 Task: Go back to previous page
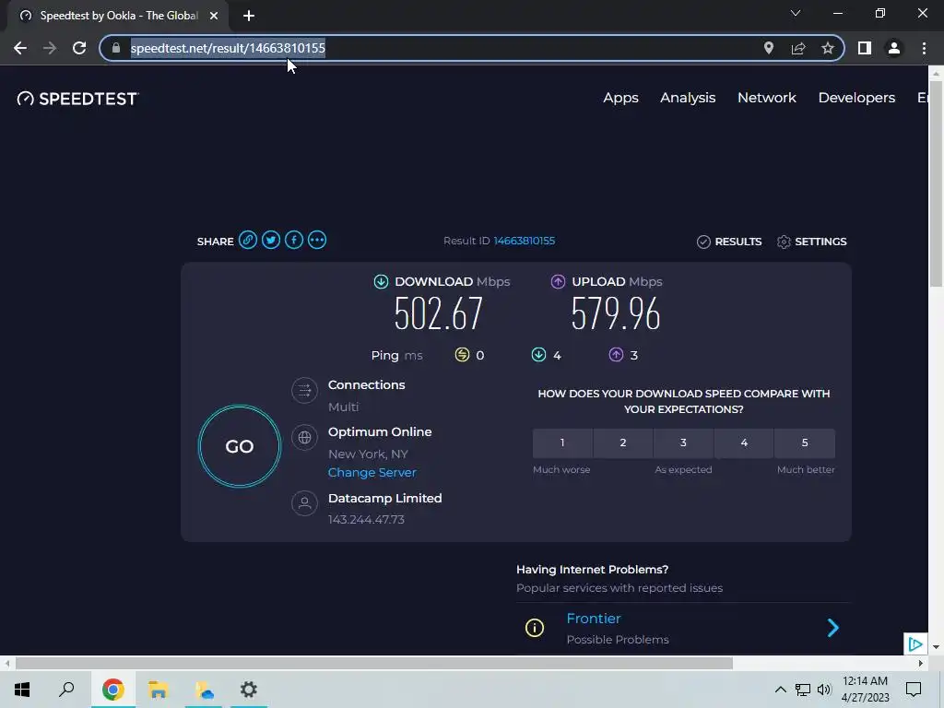[20, 48]
